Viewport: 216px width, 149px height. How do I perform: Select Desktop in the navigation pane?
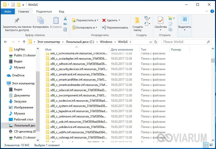coord(24,119)
